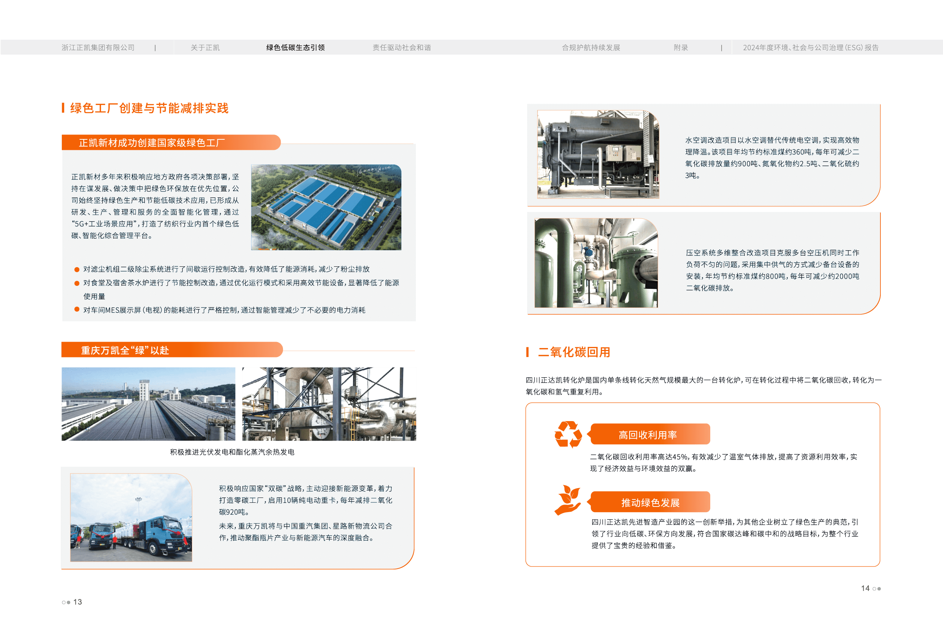Click the 2024年度ESG报告 header title
This screenshot has height=644, width=943.
point(810,48)
